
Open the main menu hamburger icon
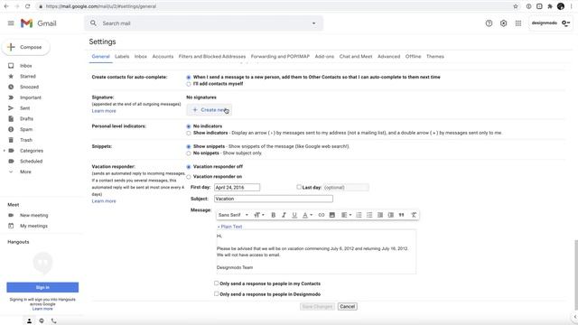coord(11,23)
